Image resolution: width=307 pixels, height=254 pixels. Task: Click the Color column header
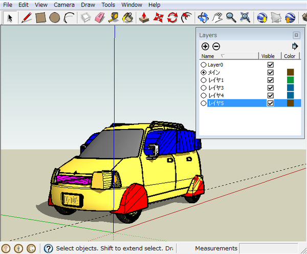[x=291, y=56]
